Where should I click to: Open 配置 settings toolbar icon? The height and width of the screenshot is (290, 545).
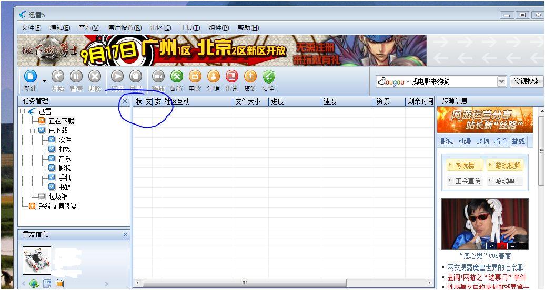tap(177, 77)
